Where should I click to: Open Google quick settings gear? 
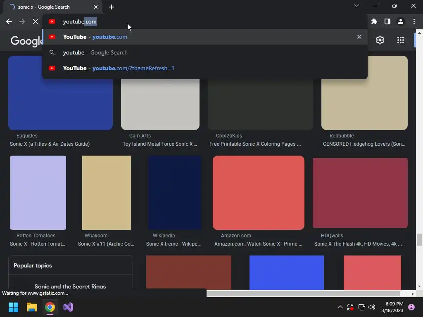pyautogui.click(x=380, y=40)
